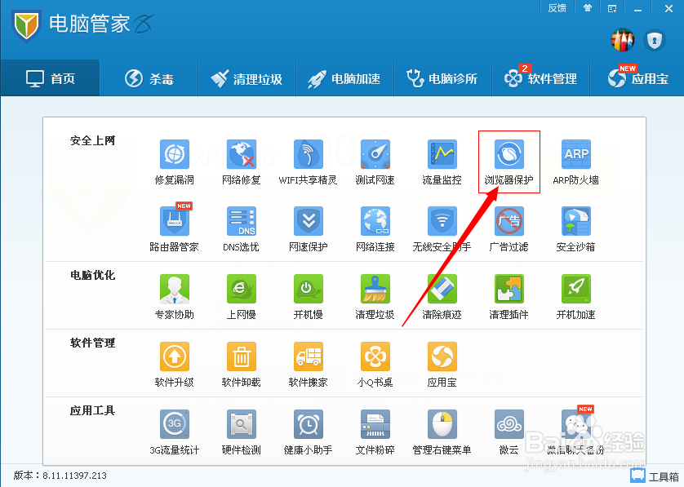
Task: Open 应用宝 icon in 软件管理 section
Action: click(442, 356)
